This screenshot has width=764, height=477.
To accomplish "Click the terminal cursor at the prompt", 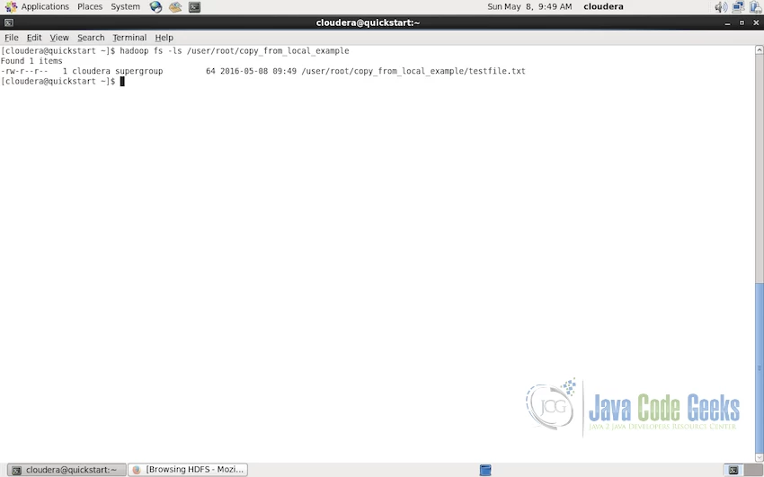I will point(122,81).
